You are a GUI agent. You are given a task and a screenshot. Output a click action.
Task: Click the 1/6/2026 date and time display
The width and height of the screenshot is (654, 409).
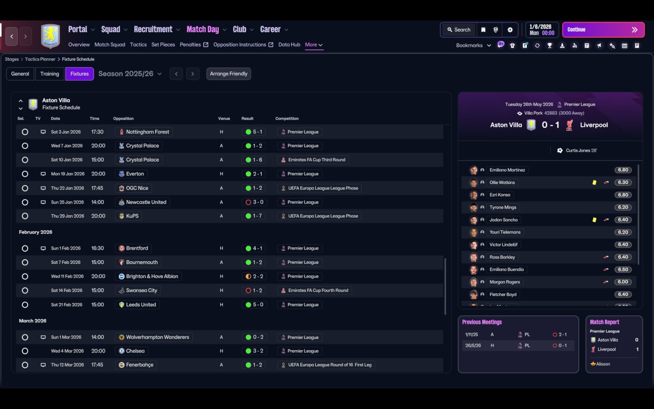[542, 30]
